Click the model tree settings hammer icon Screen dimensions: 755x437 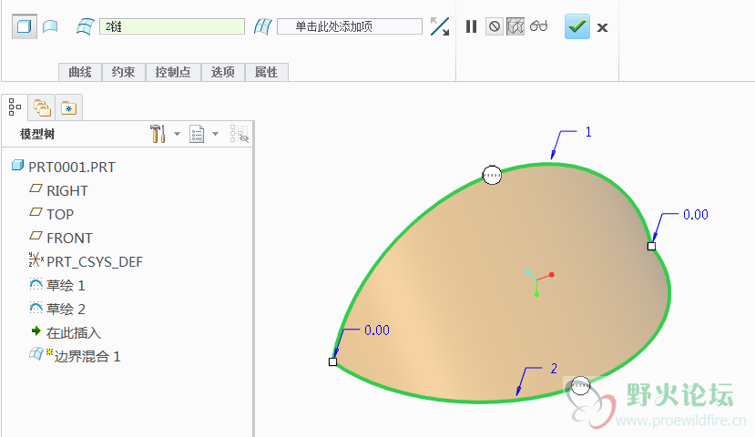[x=158, y=134]
